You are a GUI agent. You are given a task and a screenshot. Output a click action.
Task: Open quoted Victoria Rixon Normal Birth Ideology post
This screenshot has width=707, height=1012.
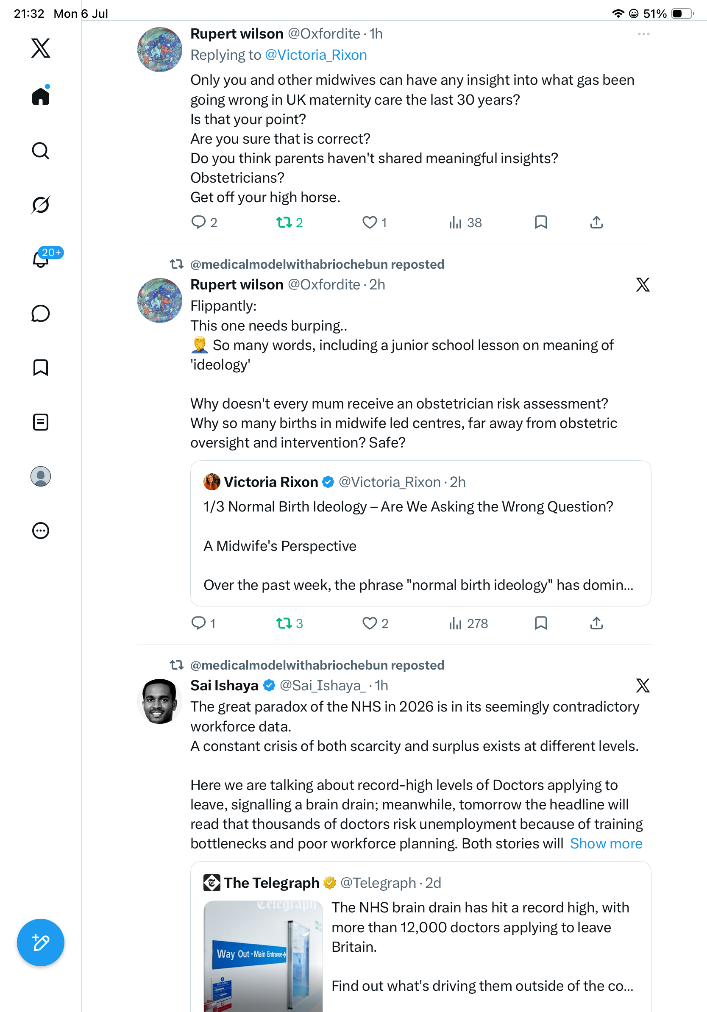[x=420, y=533]
